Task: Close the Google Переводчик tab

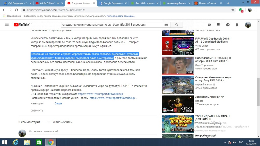Action: click(126, 3)
